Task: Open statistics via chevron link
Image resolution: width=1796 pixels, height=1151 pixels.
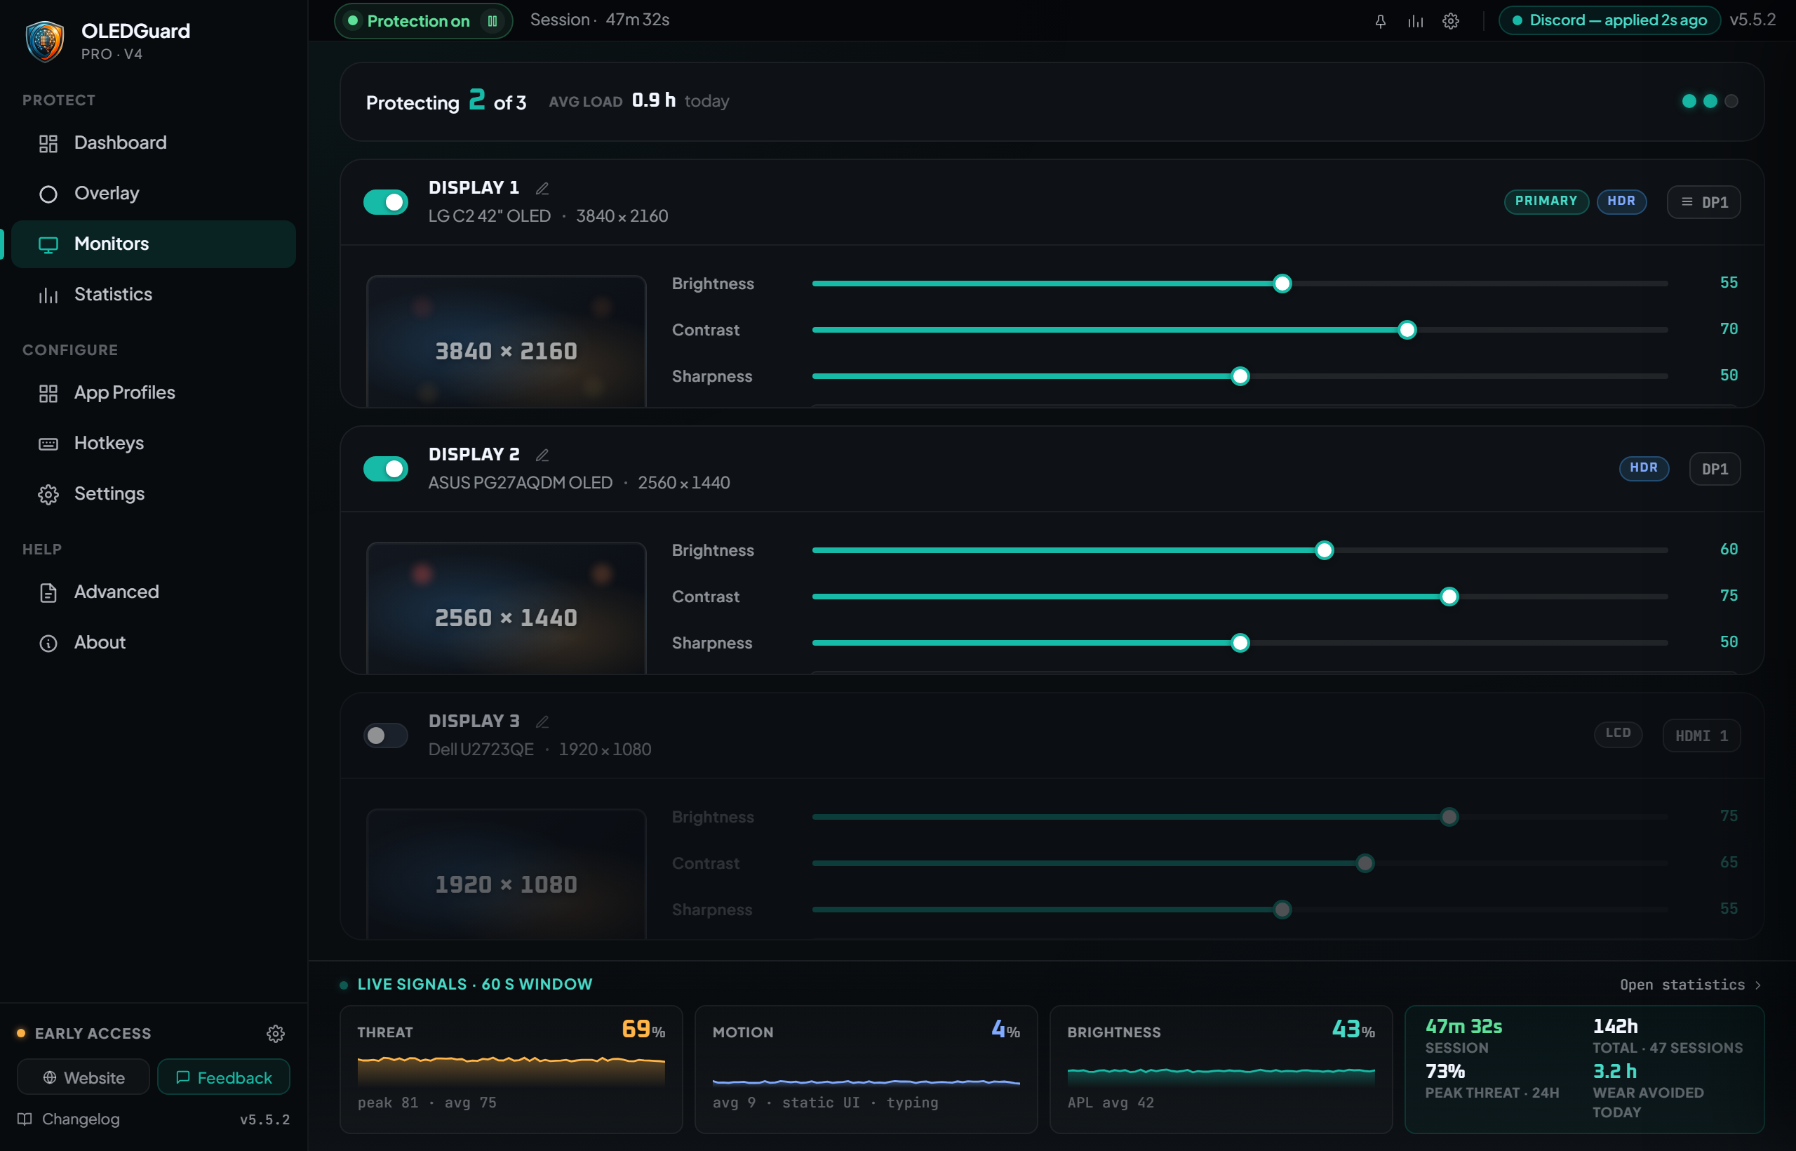Action: point(1691,985)
